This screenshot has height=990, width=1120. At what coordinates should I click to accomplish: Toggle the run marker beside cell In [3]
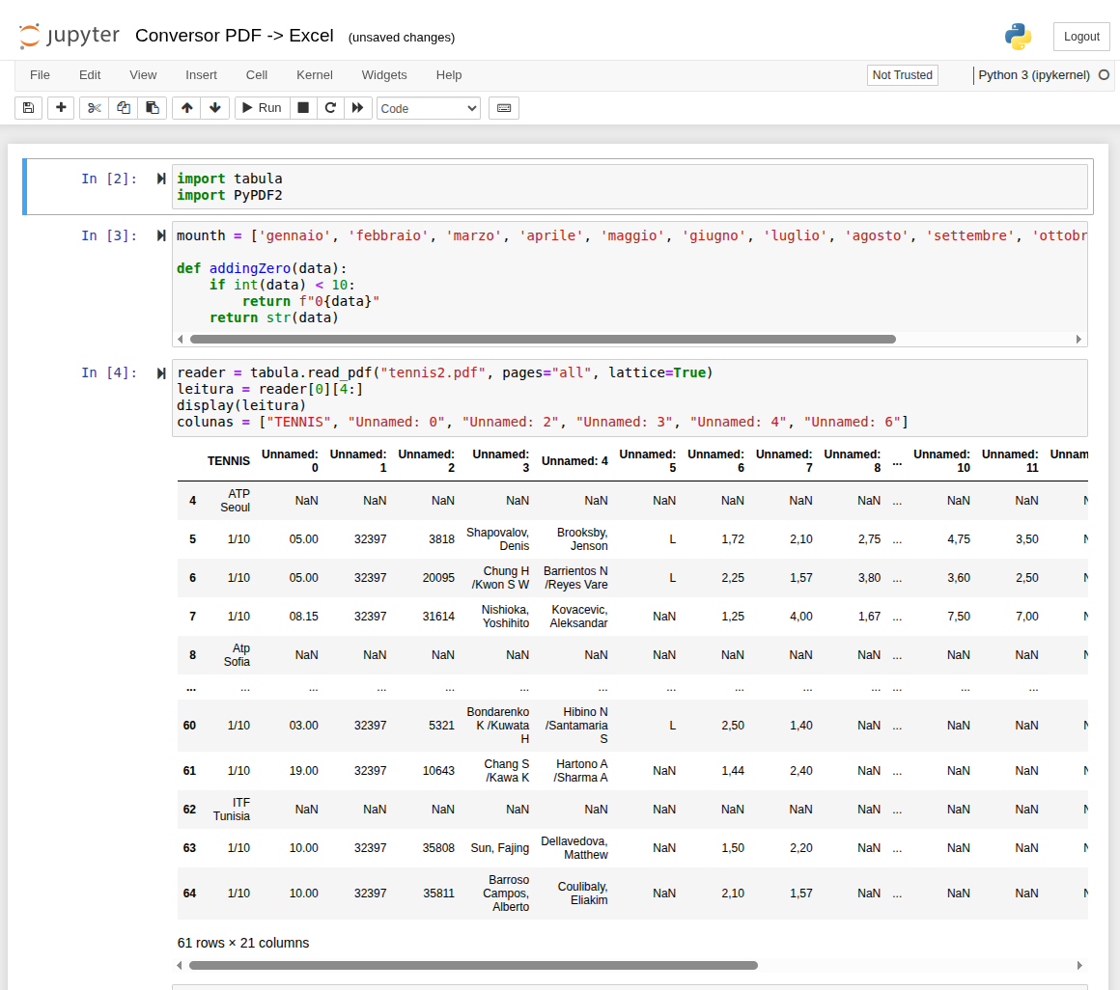(x=161, y=235)
